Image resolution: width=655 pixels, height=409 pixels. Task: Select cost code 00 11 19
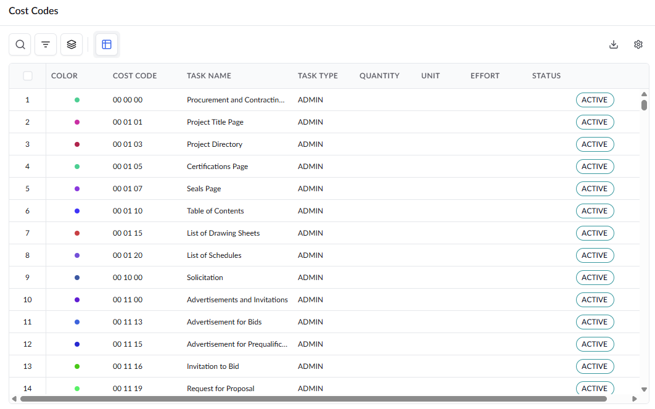pyautogui.click(x=128, y=389)
